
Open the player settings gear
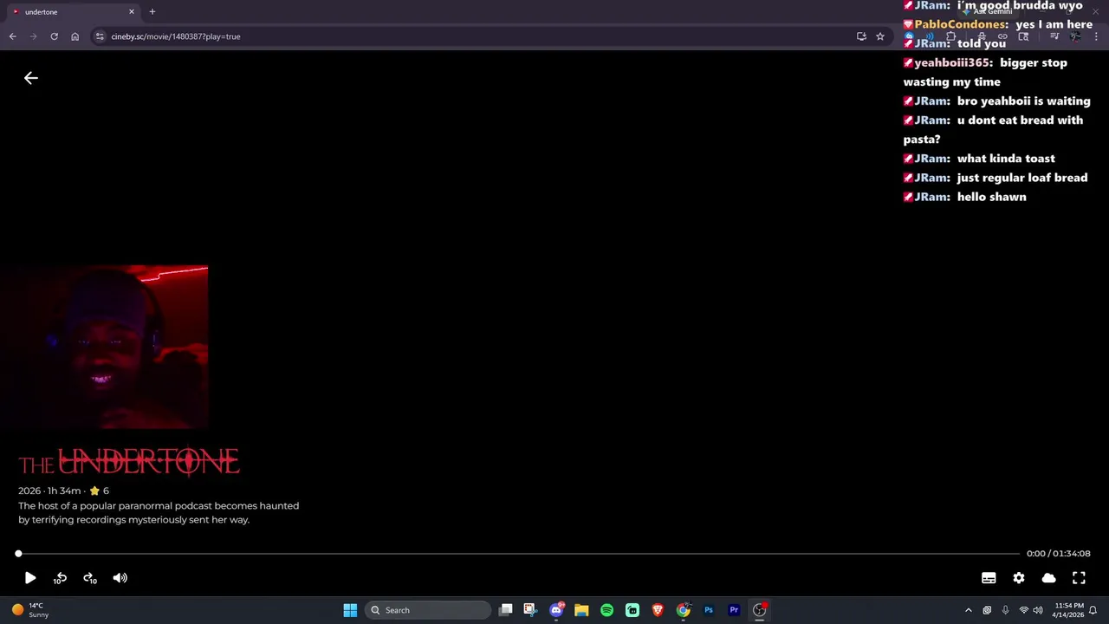click(1019, 578)
